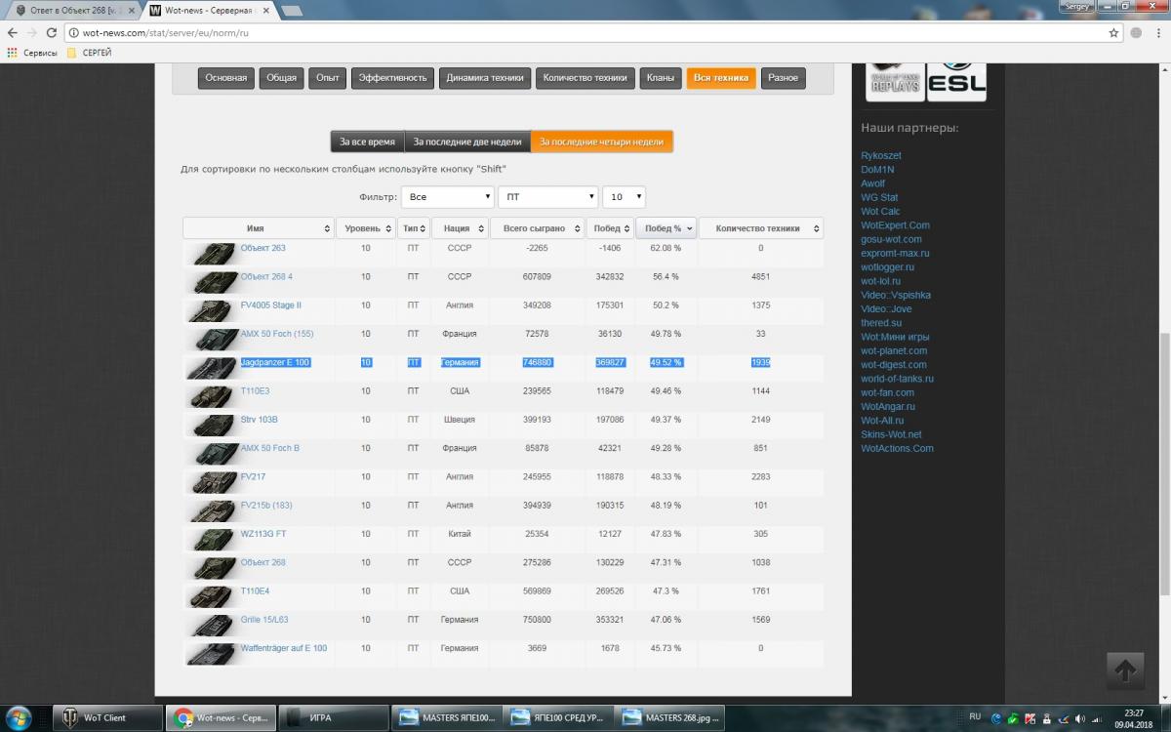
Task: Open Объект 268 4 tank link
Action: [x=266, y=276]
